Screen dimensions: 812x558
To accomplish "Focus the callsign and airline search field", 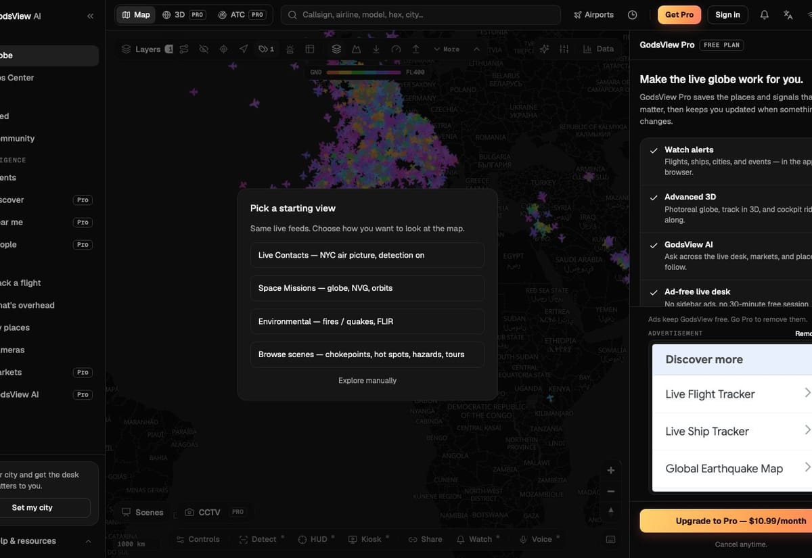I will [x=421, y=15].
